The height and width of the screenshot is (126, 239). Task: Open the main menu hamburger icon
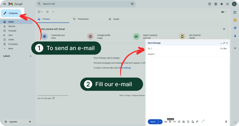pyautogui.click(x=5, y=4)
